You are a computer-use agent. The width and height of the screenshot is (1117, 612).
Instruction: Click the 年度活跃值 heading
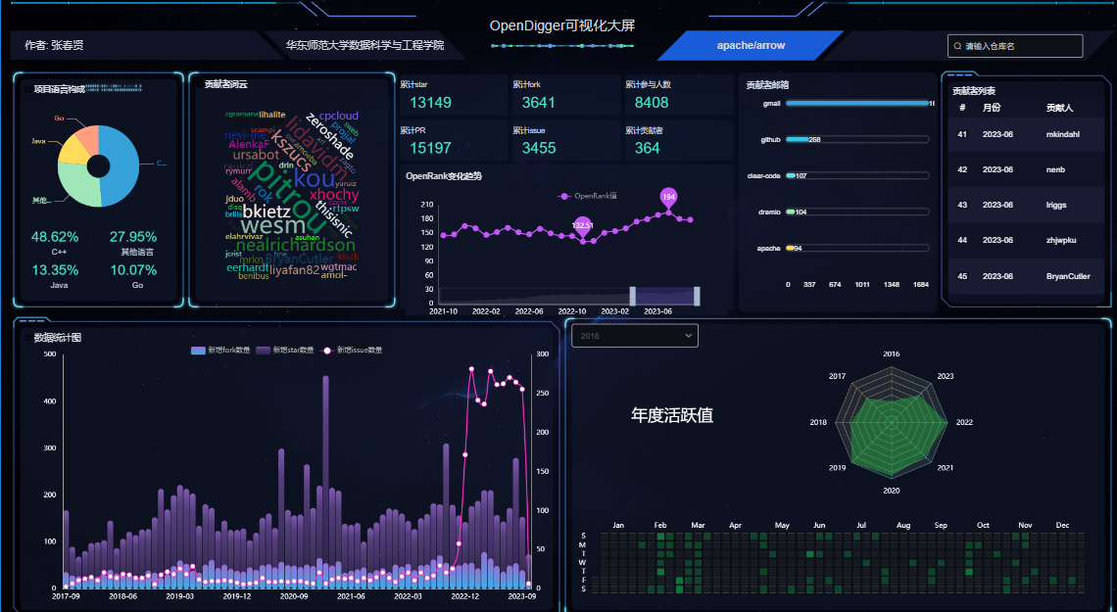click(672, 415)
